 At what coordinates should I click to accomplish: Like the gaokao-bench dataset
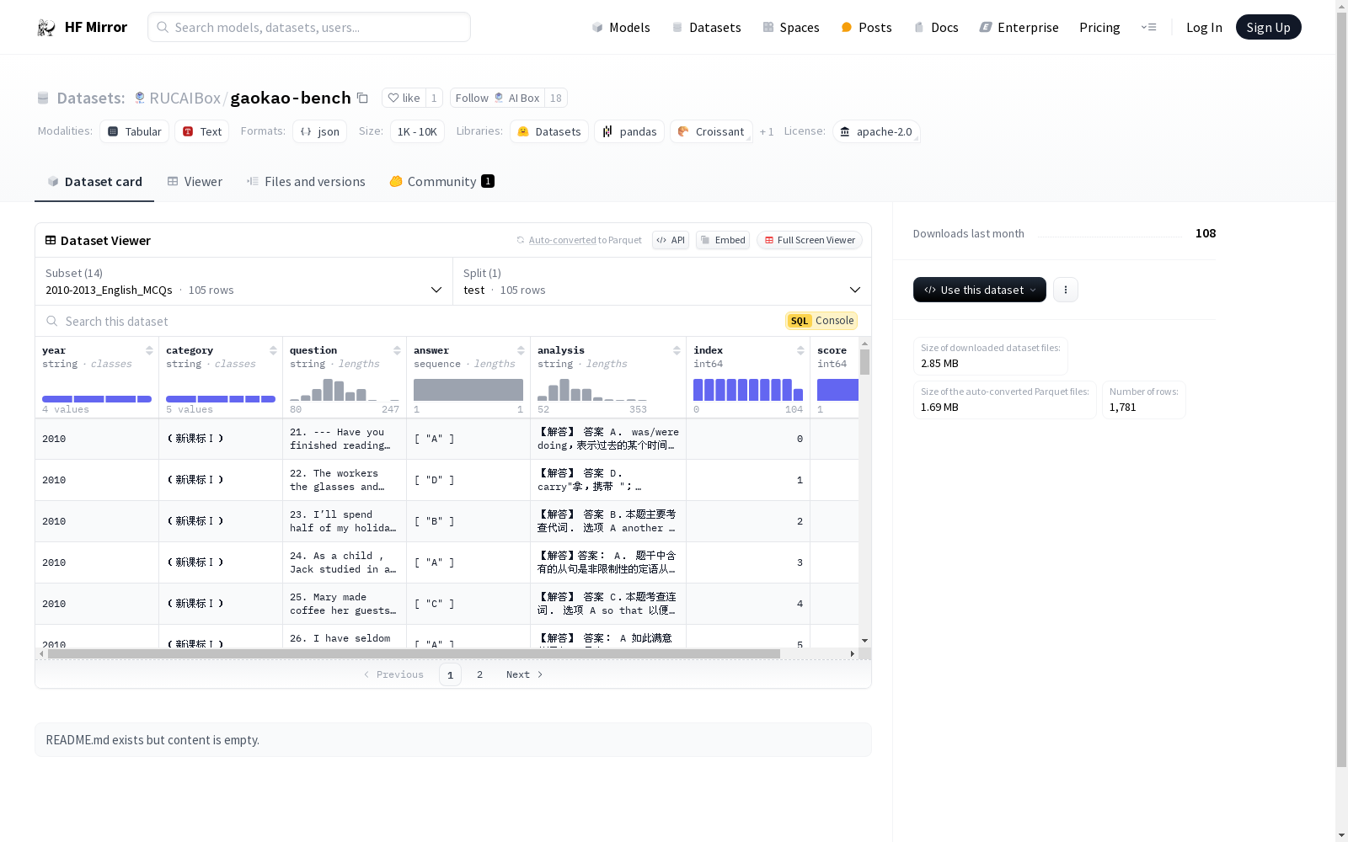tap(404, 98)
